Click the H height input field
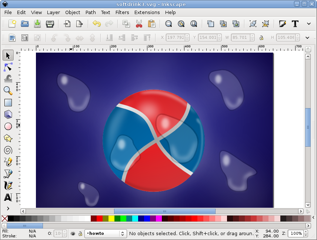This screenshot has width=317, height=240. pos(286,38)
